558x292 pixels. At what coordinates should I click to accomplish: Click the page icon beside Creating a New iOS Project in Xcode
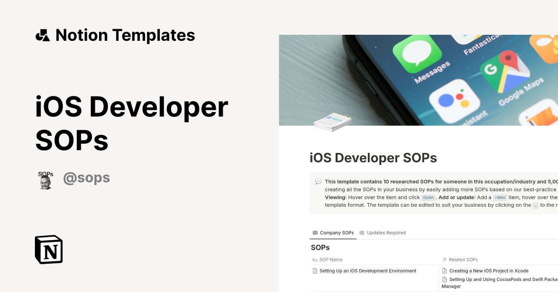click(x=444, y=271)
